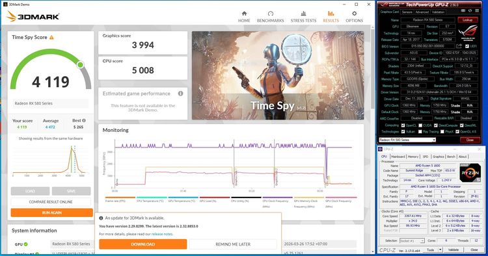The image size is (488, 256).
Task: Click the Time Spy benchmark image
Action: [278, 75]
